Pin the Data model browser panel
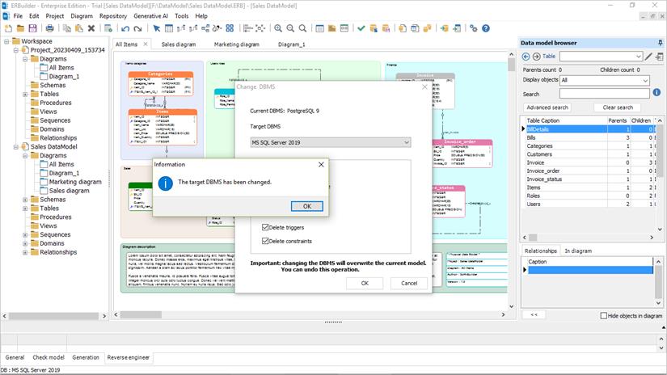 [660, 43]
